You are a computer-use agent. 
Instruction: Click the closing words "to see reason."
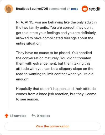pyautogui.click(x=28, y=99)
